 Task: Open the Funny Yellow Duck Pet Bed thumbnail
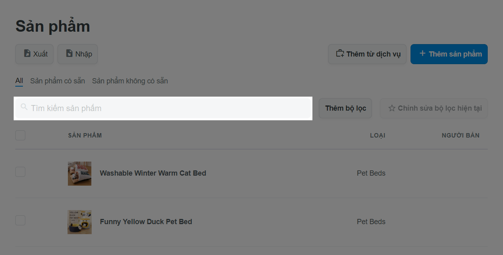80,222
